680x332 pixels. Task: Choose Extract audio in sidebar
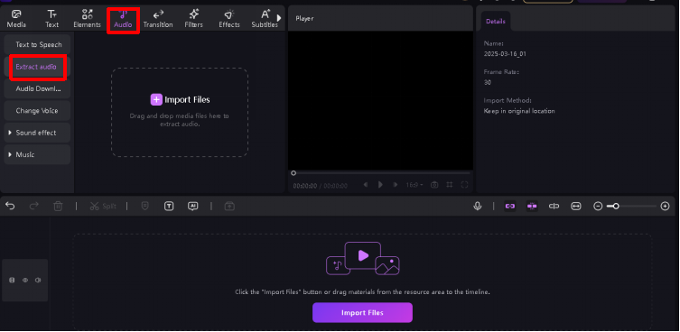click(x=37, y=67)
